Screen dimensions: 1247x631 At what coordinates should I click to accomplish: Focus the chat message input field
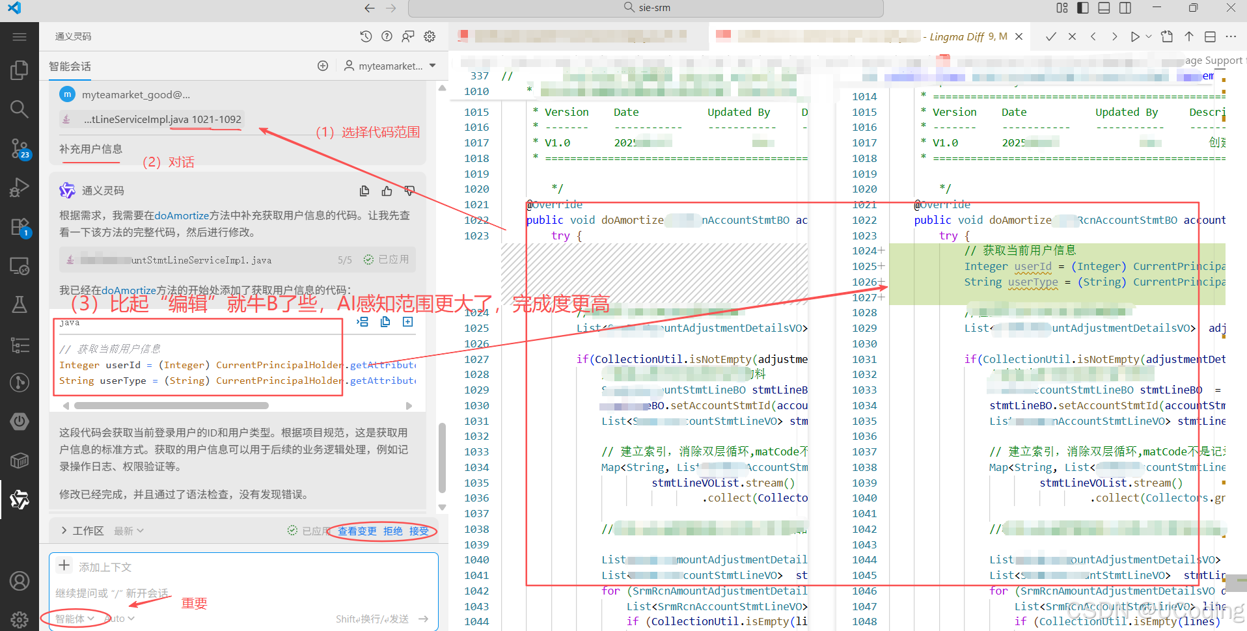[243, 593]
